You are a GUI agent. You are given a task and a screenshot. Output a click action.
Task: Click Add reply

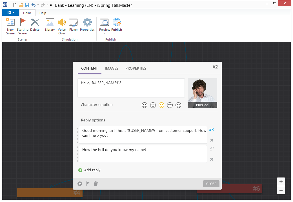pos(89,170)
